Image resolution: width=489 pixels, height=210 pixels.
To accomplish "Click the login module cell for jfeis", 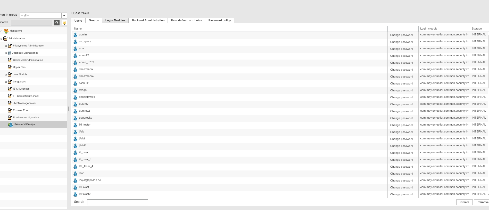I will pyautogui.click(x=445, y=132).
